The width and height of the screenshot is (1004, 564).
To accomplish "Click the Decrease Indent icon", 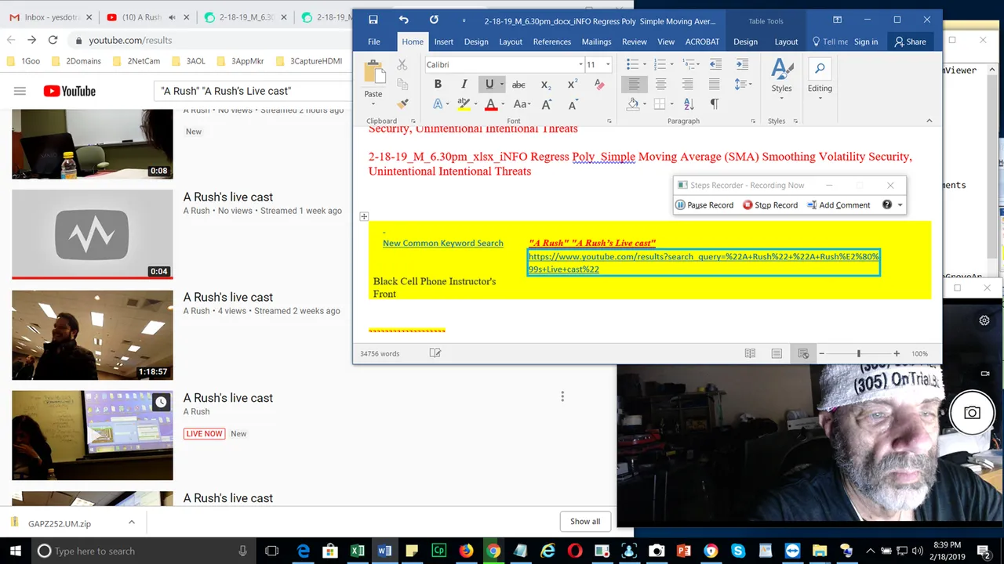I will tap(715, 64).
